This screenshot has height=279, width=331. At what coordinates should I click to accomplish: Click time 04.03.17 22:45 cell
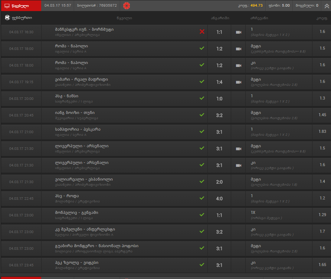click(x=21, y=199)
